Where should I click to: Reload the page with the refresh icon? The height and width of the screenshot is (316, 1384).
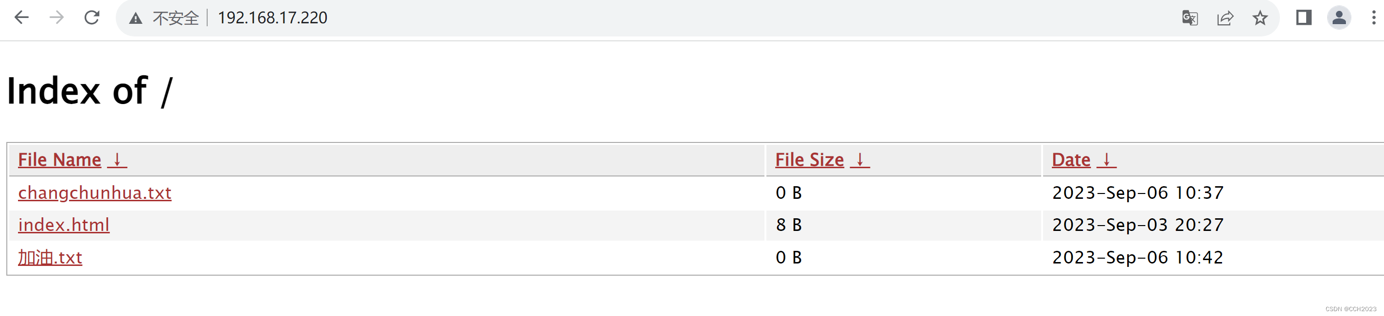click(91, 17)
